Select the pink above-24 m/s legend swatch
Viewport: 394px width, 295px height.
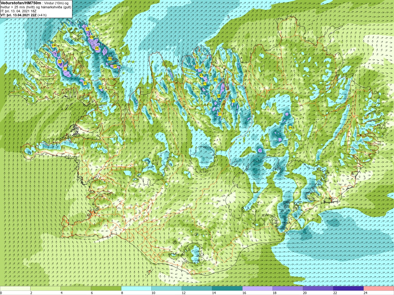pos(379,289)
